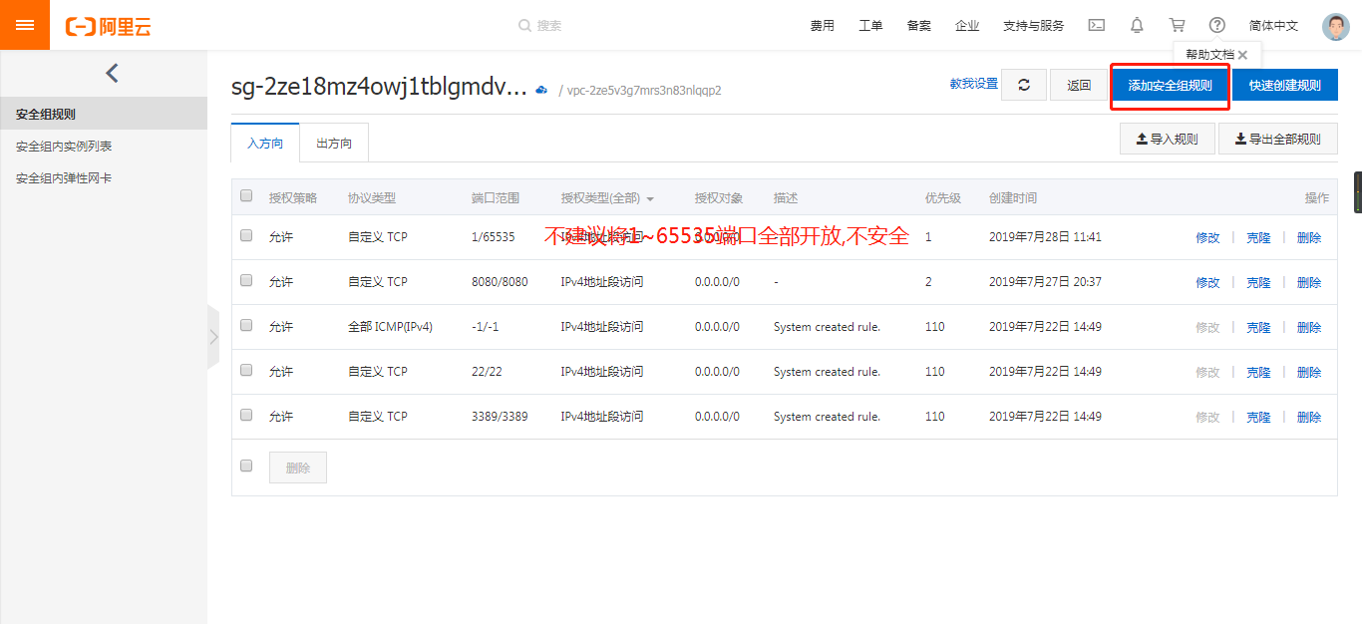Click the 返回 button

pyautogui.click(x=1079, y=85)
